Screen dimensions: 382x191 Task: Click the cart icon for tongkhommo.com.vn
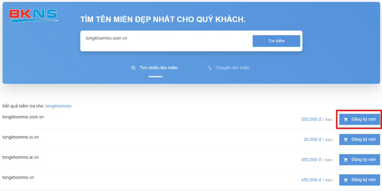pos(346,120)
